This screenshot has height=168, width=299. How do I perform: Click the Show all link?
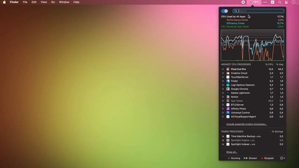pyautogui.click(x=232, y=152)
